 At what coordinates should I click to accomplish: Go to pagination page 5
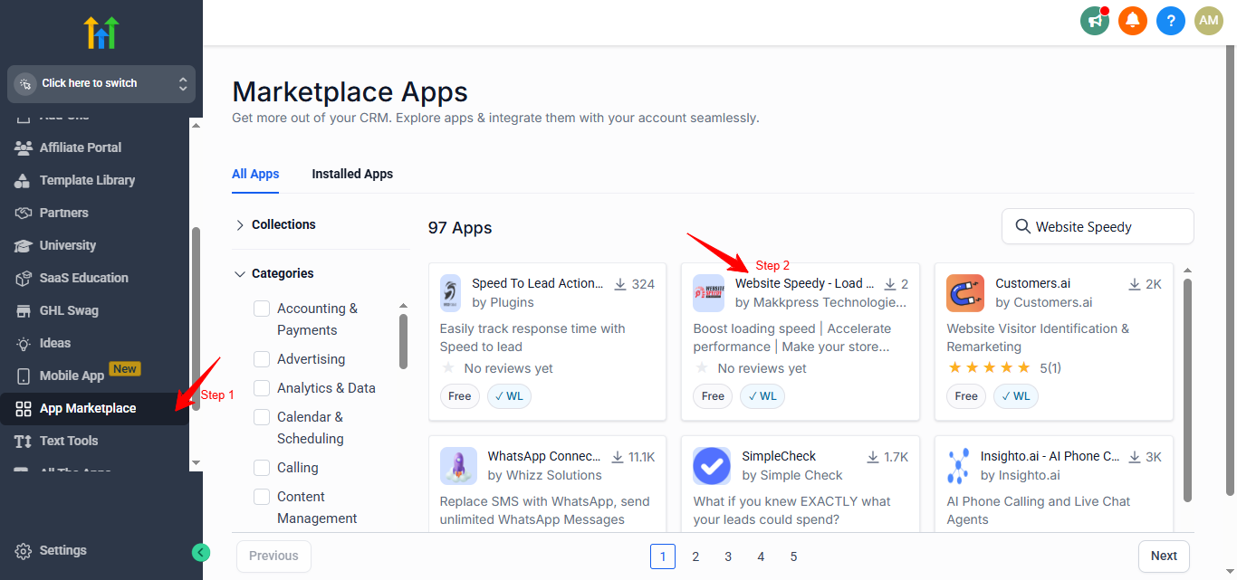pyautogui.click(x=793, y=556)
